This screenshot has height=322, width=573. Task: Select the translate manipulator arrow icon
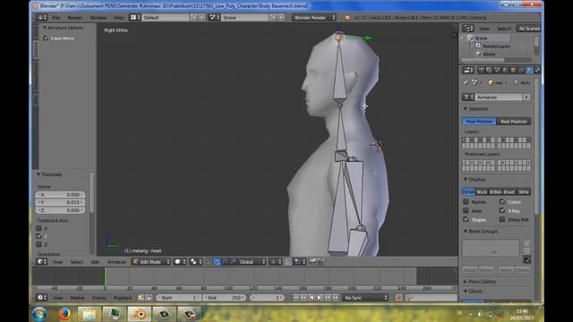pyautogui.click(x=217, y=262)
